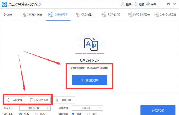Close the converter window
This screenshot has height=115, width=179.
175,4
